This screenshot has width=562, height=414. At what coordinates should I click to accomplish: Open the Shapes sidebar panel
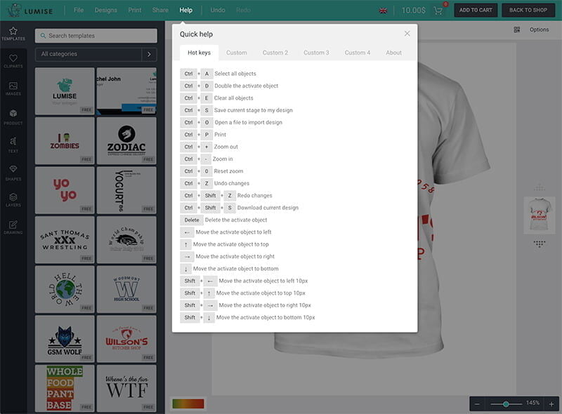pos(13,173)
